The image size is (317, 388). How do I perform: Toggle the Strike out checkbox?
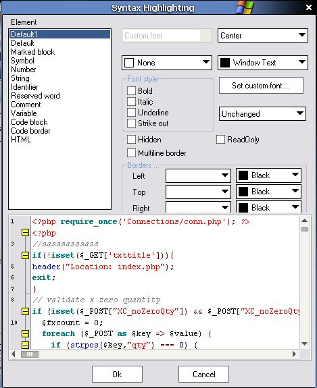pos(131,123)
